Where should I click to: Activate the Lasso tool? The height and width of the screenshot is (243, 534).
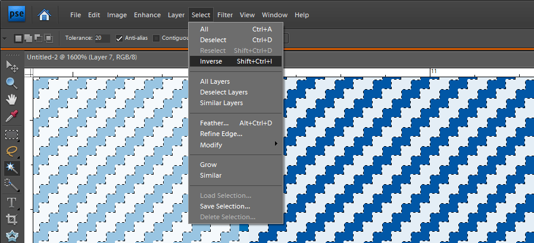coord(12,151)
